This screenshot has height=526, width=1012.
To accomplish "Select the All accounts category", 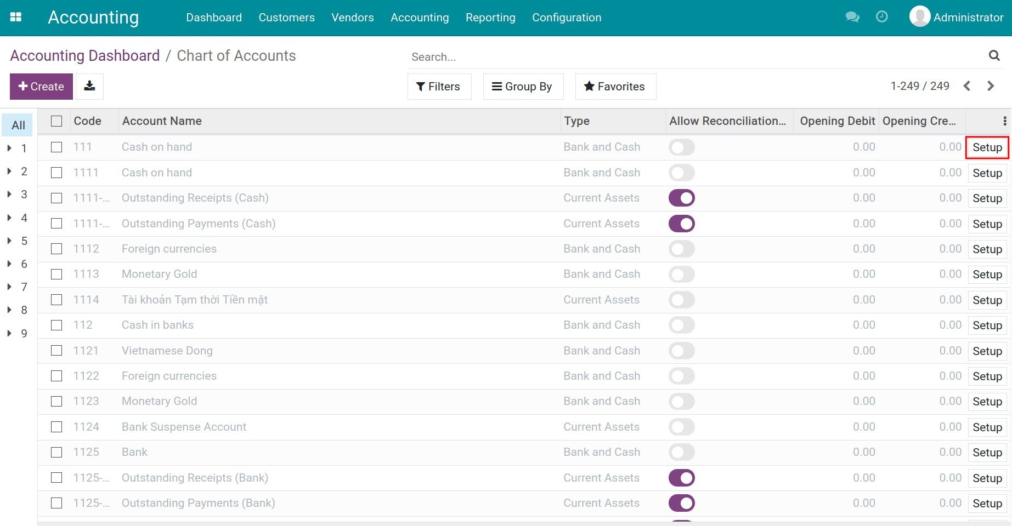I will coord(18,125).
